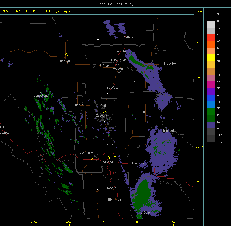
Task: Click the Strathmore label
Action: coord(138,163)
